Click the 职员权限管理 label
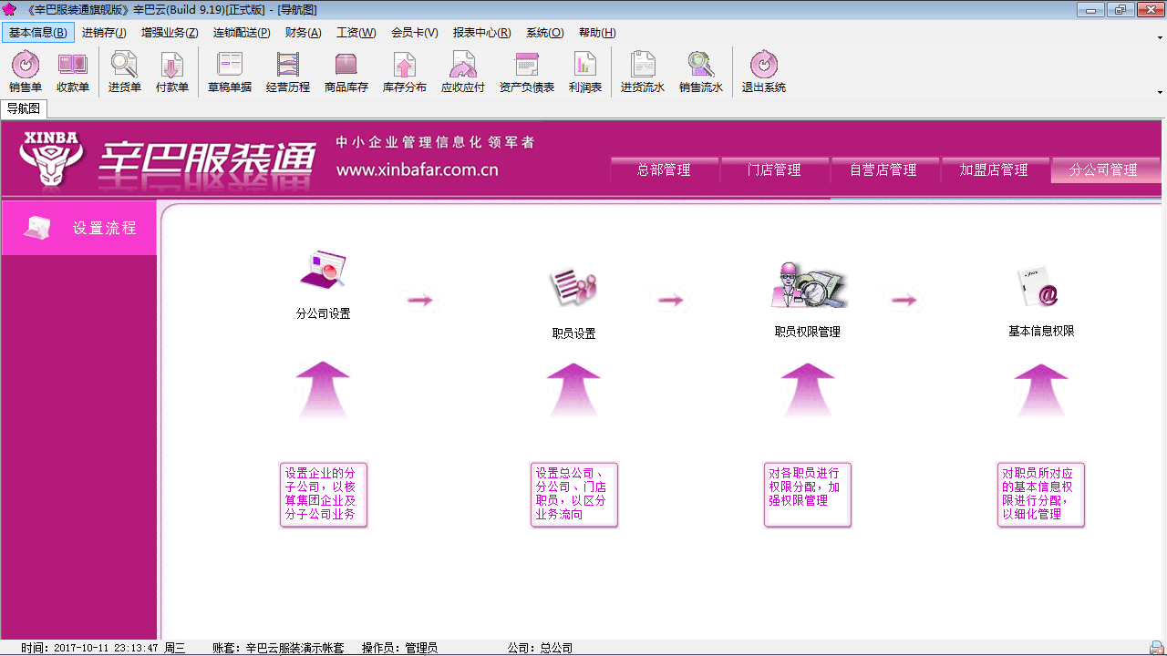 point(808,332)
